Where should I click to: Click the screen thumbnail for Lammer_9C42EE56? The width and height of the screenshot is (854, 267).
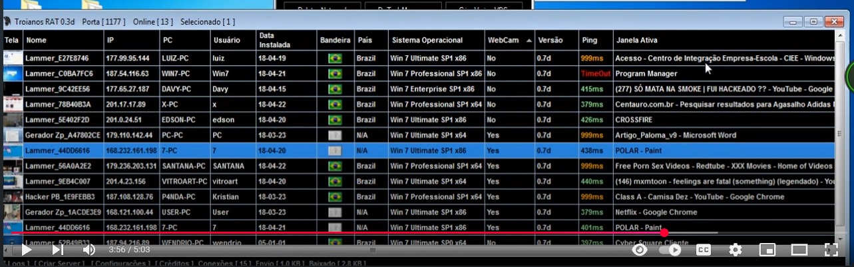coord(13,89)
